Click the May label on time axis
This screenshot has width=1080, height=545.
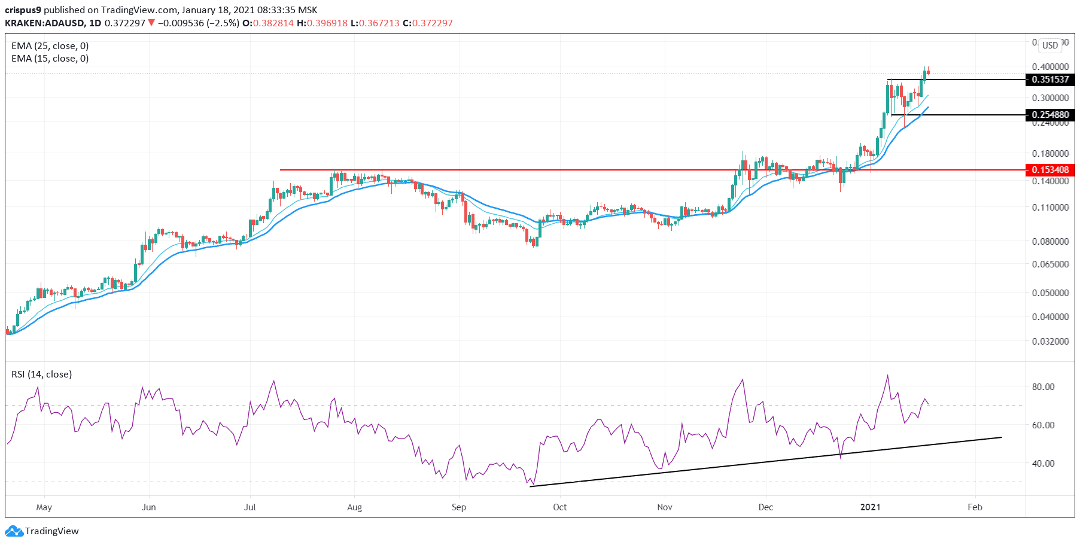tap(44, 507)
